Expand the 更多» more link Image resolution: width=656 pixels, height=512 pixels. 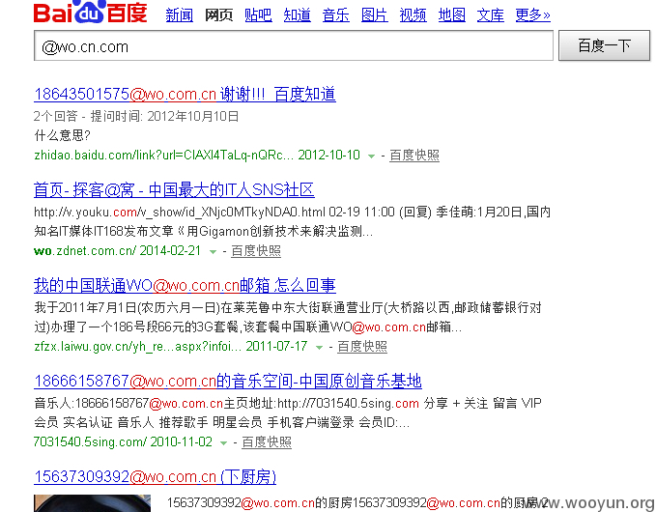coord(532,15)
